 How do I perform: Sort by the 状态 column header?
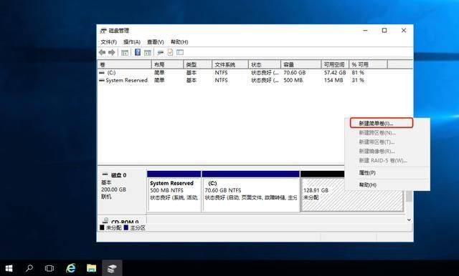pyautogui.click(x=265, y=64)
